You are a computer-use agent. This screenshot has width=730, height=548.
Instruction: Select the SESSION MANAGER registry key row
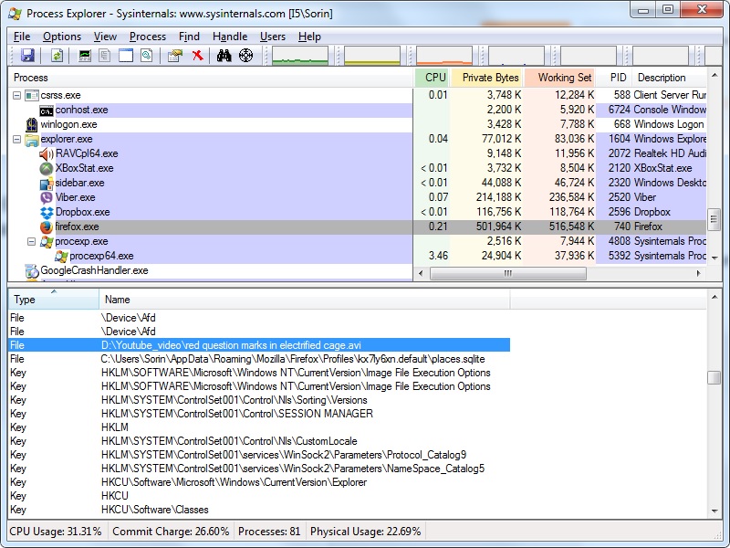pos(259,414)
